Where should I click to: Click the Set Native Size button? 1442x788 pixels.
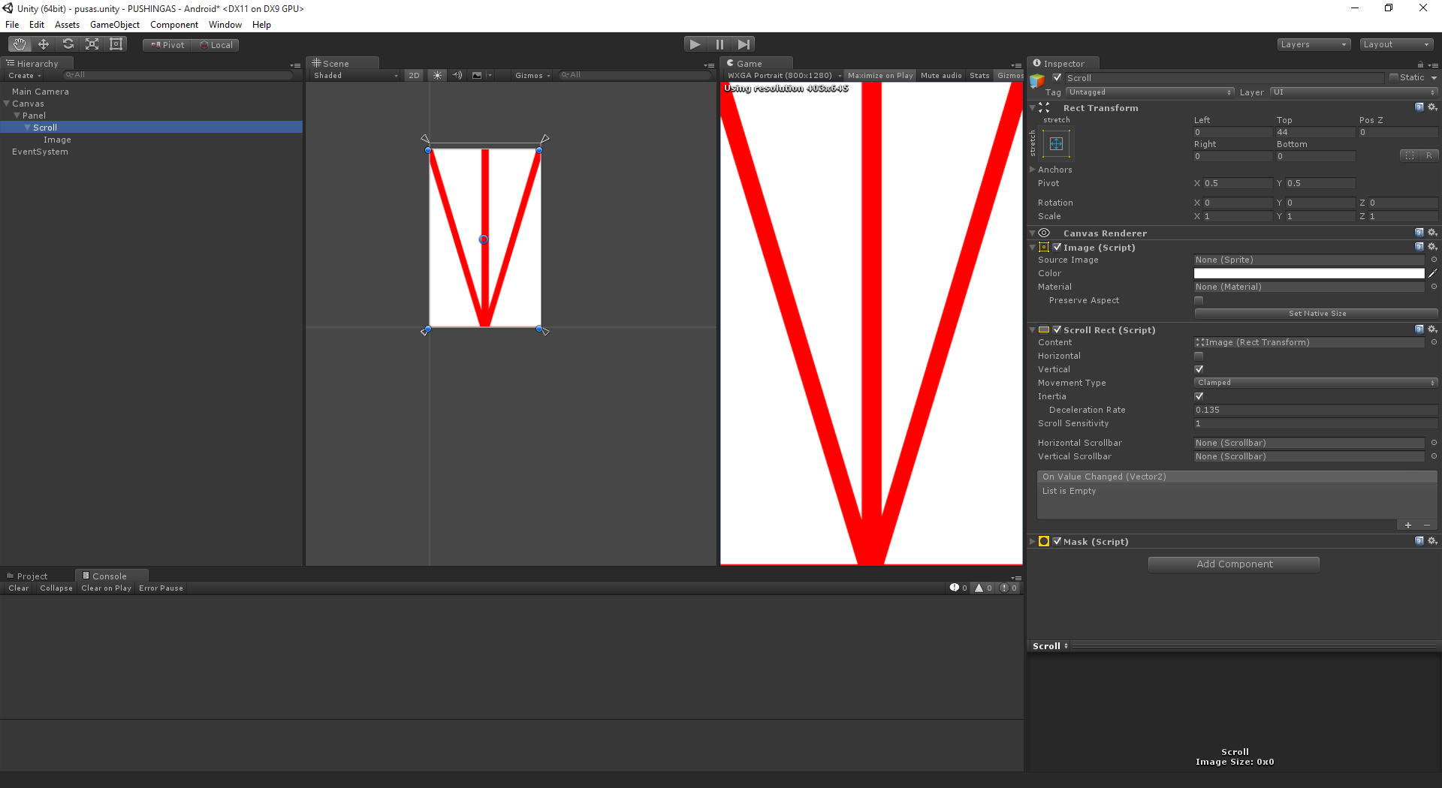click(1316, 314)
